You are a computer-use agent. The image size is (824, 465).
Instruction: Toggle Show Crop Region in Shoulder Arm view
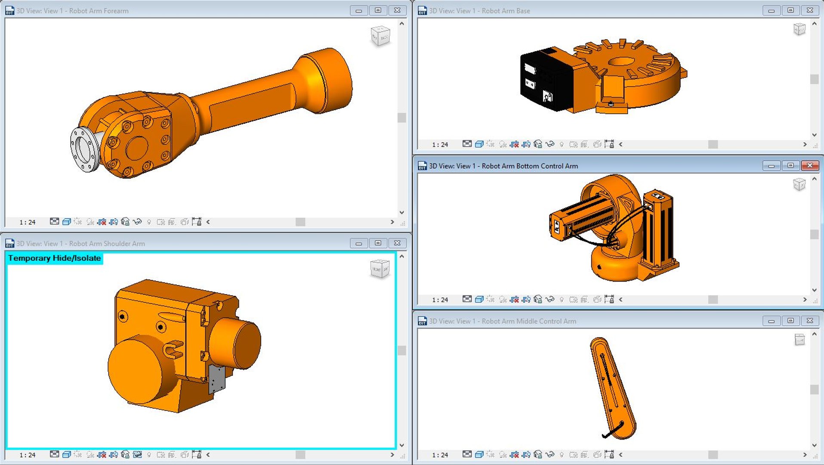(x=114, y=454)
